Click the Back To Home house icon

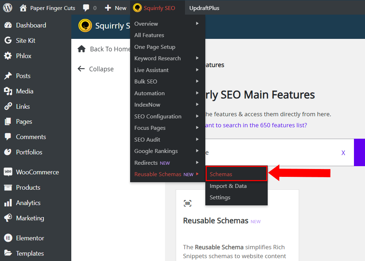tap(82, 49)
